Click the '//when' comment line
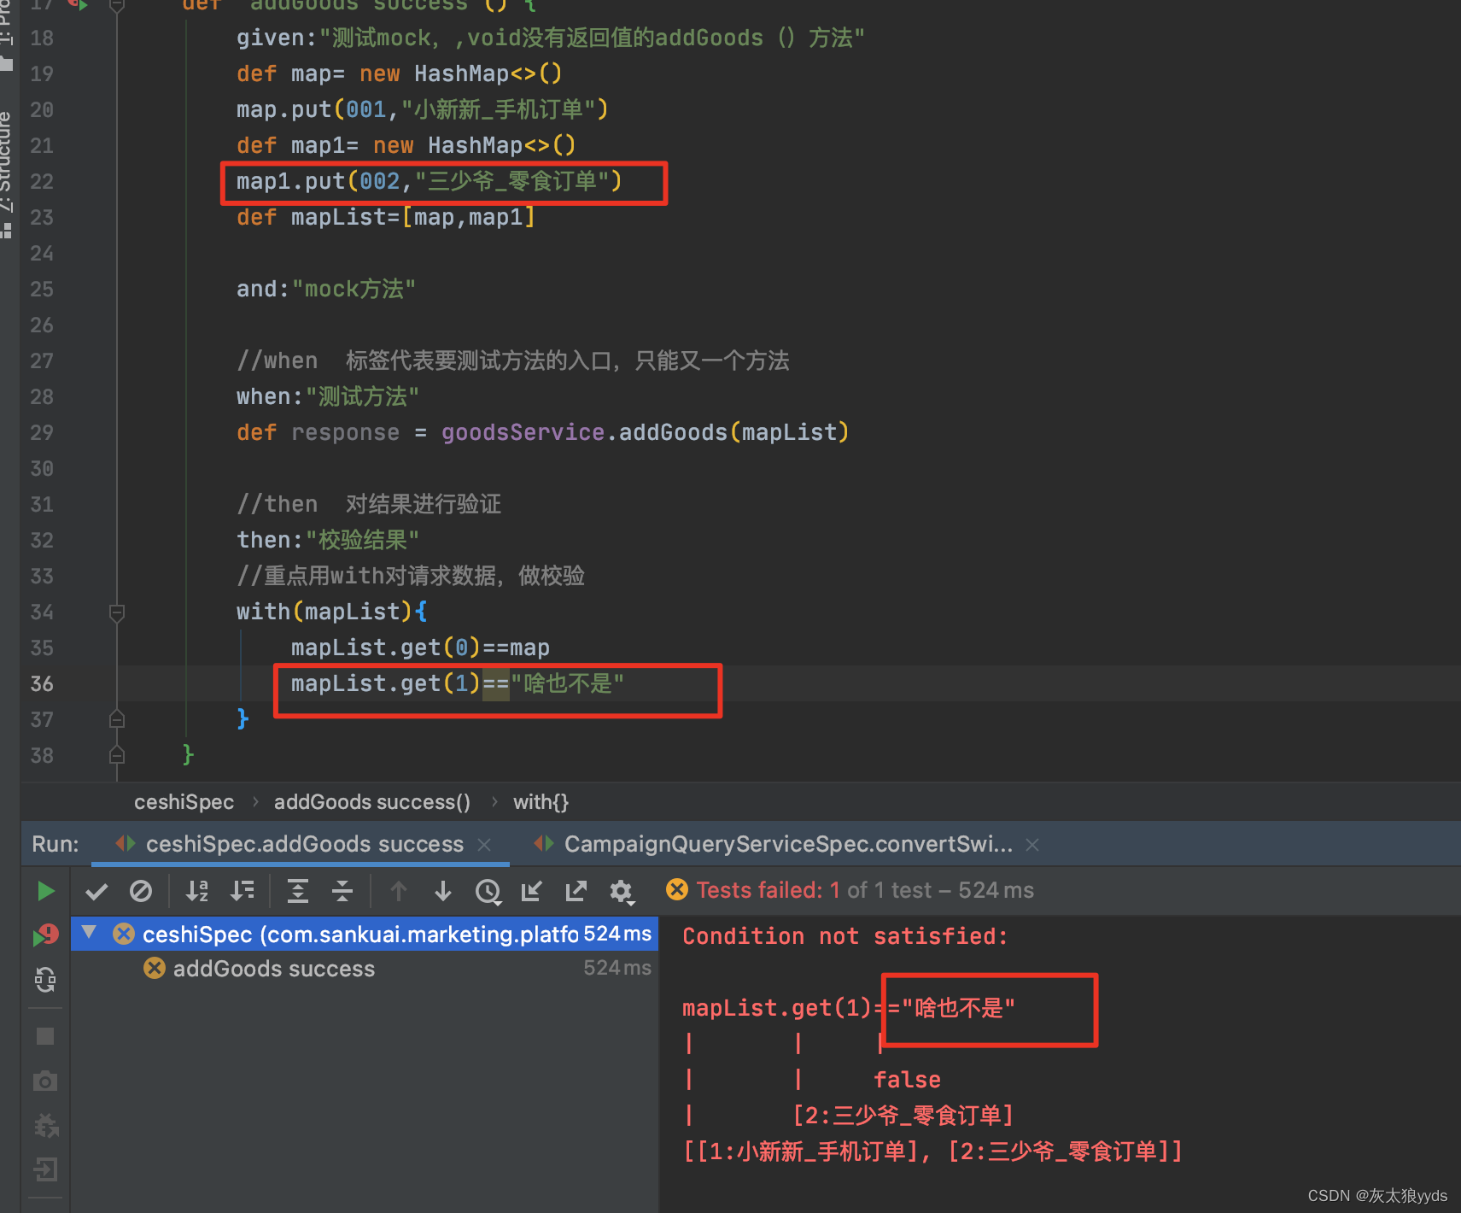 [x=513, y=360]
